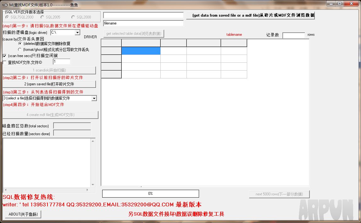Open the scanned database file selection dropdown
361x223 pixels.
tap(94, 98)
